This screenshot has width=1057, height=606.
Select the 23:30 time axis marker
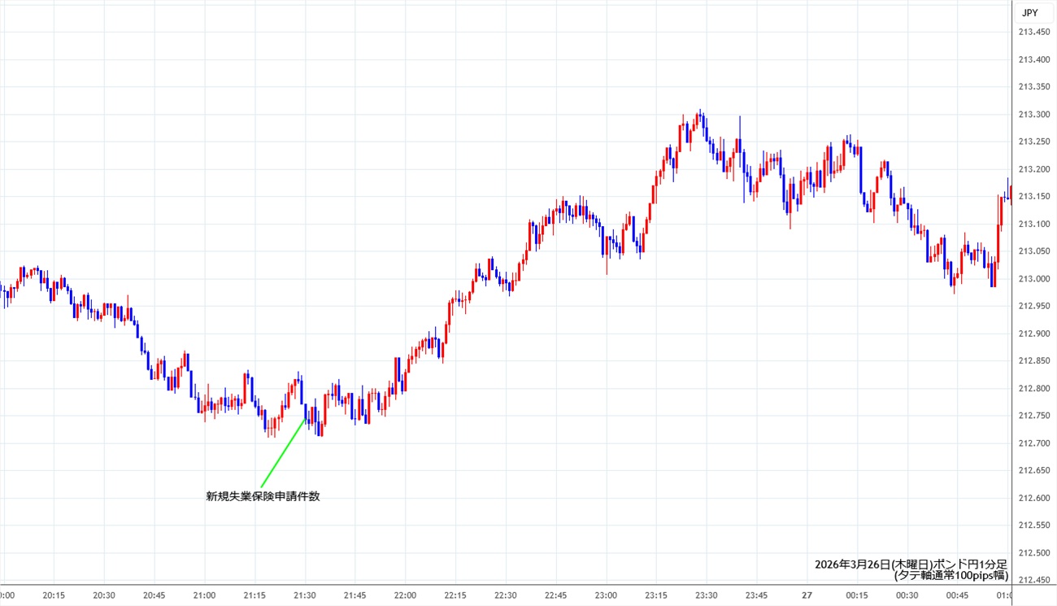[706, 595]
